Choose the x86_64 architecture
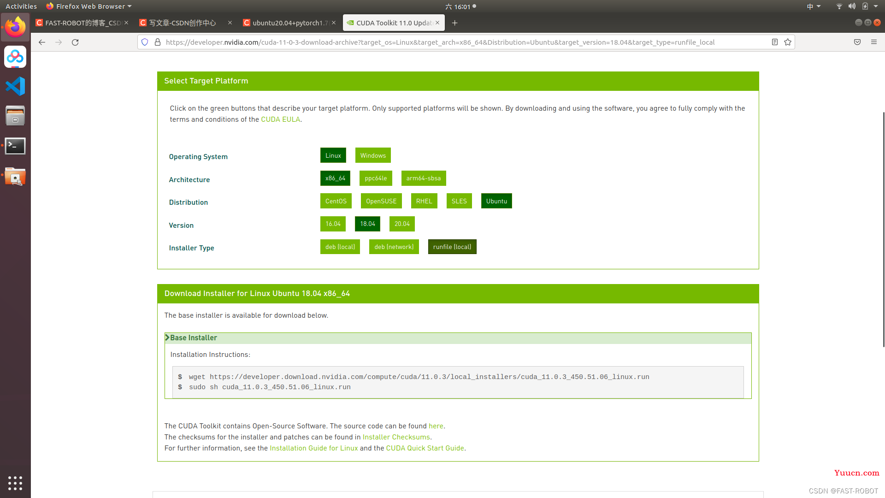 coord(335,178)
